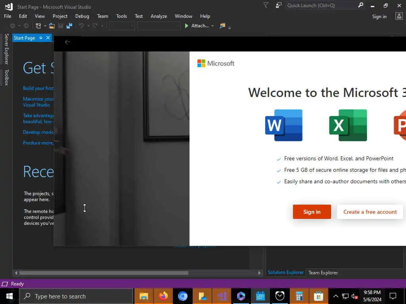Open the 'Produce more' link
Viewport: 406px width, 304px height.
point(38,142)
